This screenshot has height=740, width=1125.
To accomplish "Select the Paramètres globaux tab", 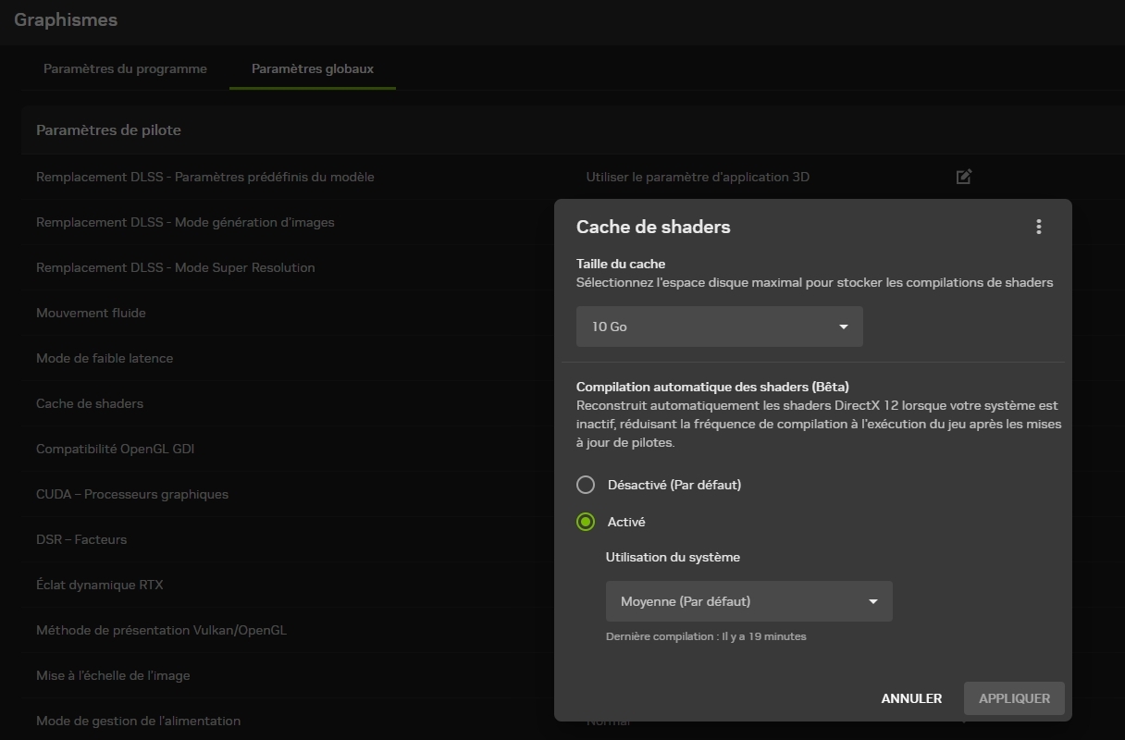I will (x=313, y=69).
